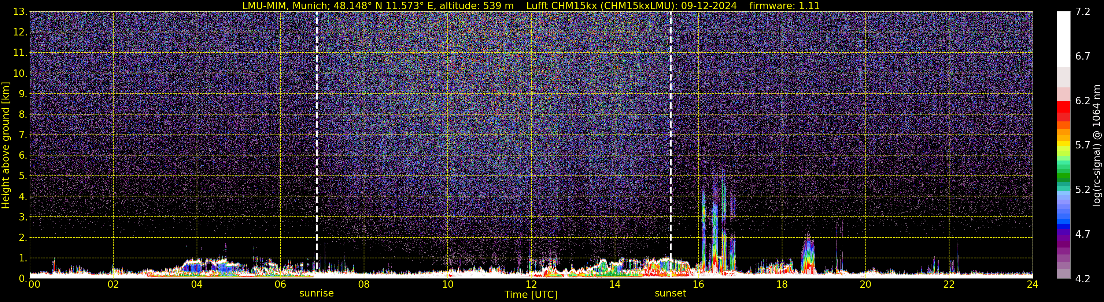Click x-axis tick label 20
1104x302 pixels.
pos(865,284)
